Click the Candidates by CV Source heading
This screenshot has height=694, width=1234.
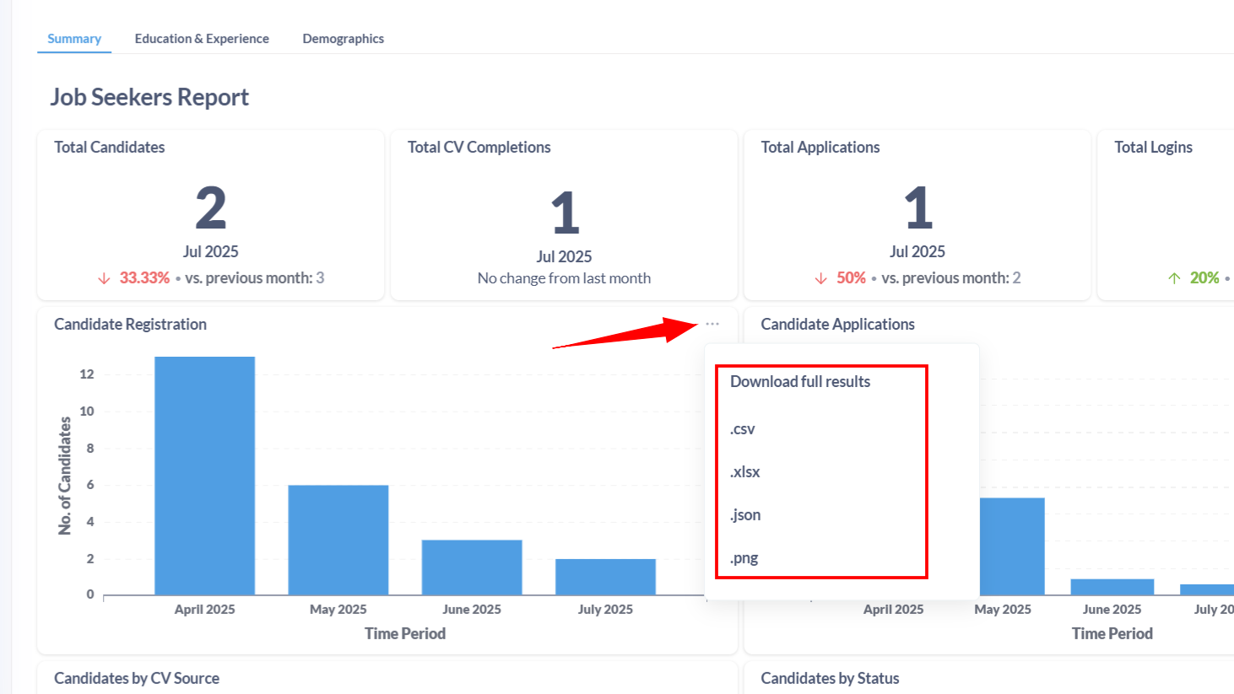(137, 679)
